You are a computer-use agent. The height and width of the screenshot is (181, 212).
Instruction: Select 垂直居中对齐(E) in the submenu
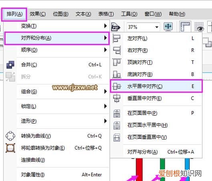[156, 98]
